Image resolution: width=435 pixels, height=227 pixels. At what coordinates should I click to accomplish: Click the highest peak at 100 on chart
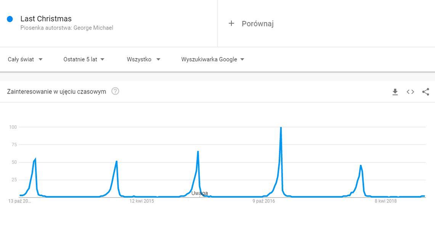pyautogui.click(x=281, y=128)
